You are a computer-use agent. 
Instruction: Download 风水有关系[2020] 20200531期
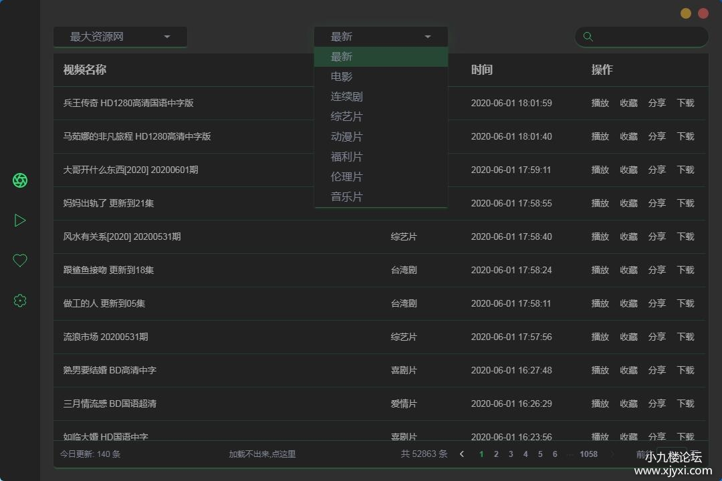pyautogui.click(x=685, y=236)
